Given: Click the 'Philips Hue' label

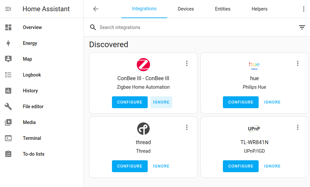Looking at the screenshot, I should pos(254,87).
